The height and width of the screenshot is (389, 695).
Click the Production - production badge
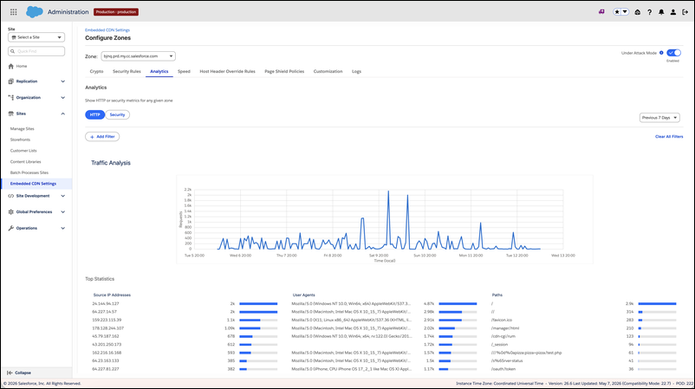115,12
